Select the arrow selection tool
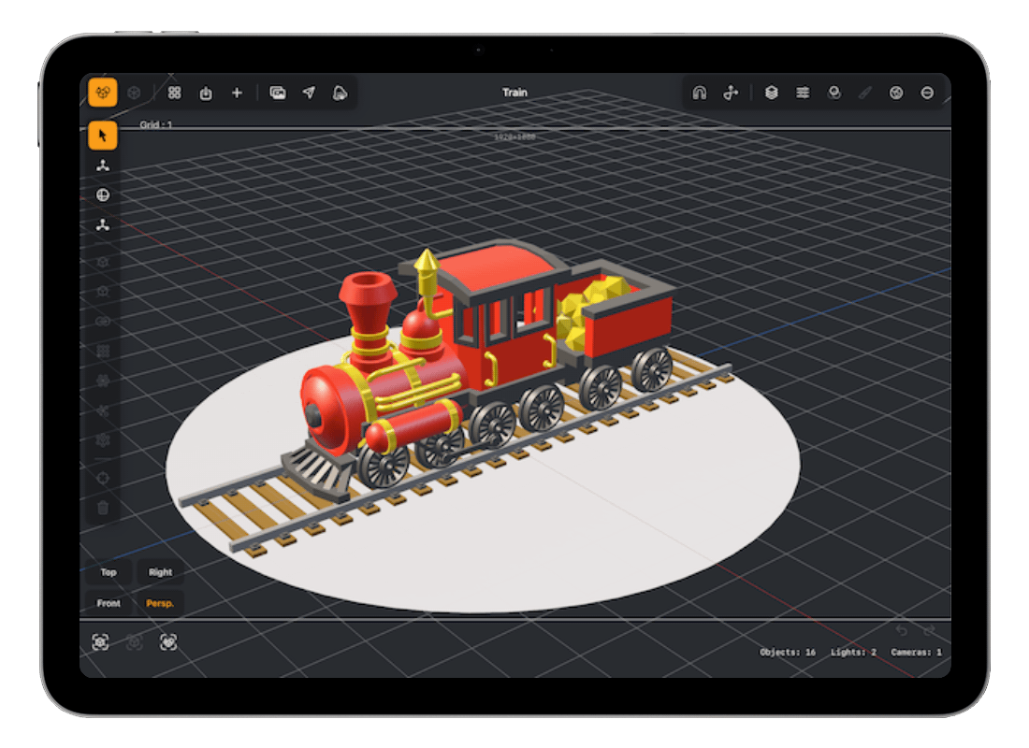Image resolution: width=1029 pixels, height=748 pixels. (102, 136)
